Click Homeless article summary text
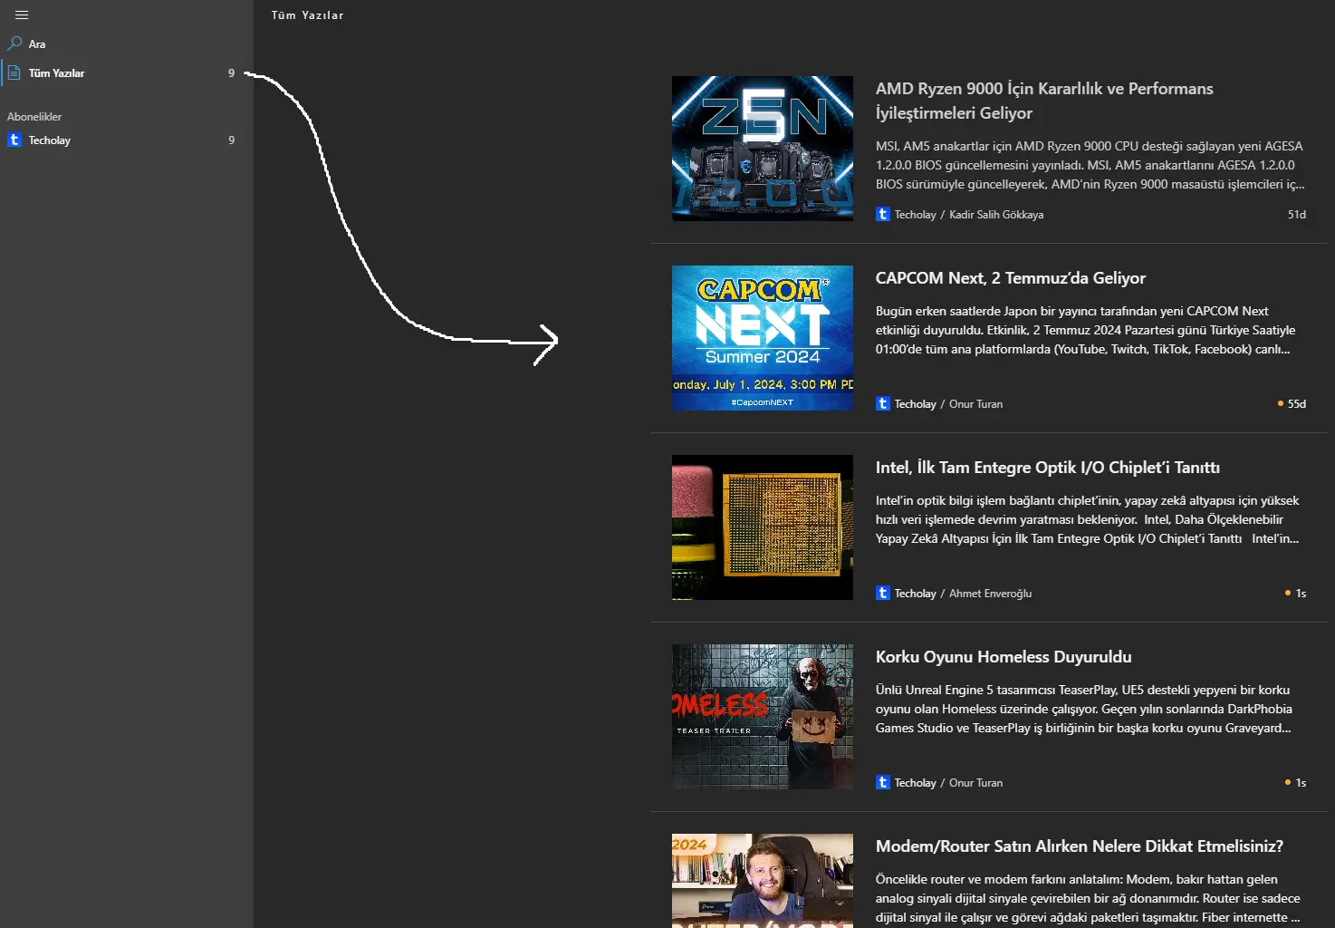The height and width of the screenshot is (928, 1335). [1084, 709]
